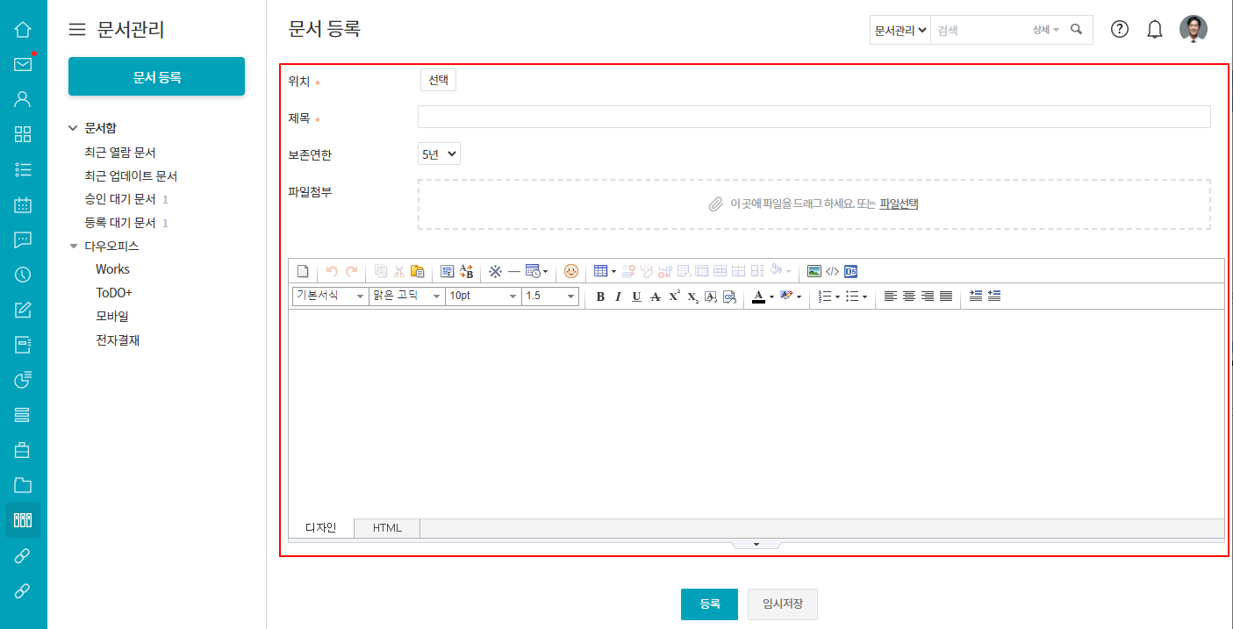Viewport: 1233px width, 629px height.
Task: Click the emoticon smiley icon in editor toolbar
Action: (x=571, y=271)
